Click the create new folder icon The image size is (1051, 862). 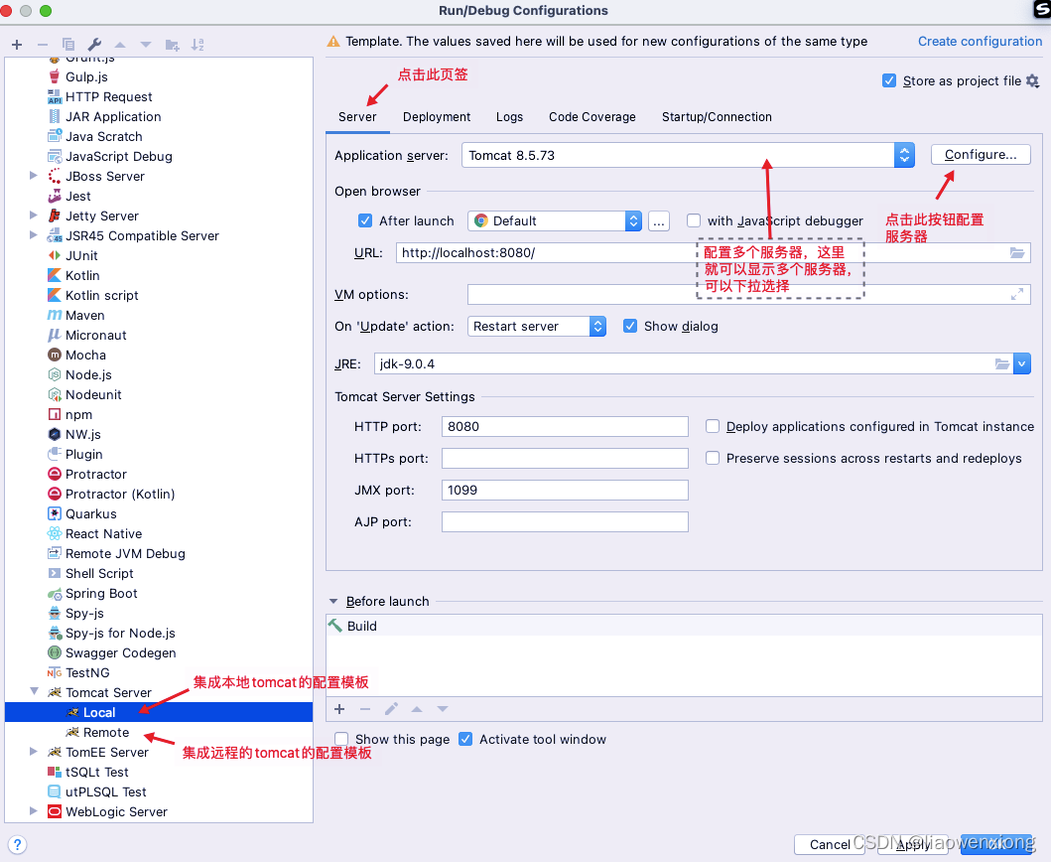tap(173, 45)
